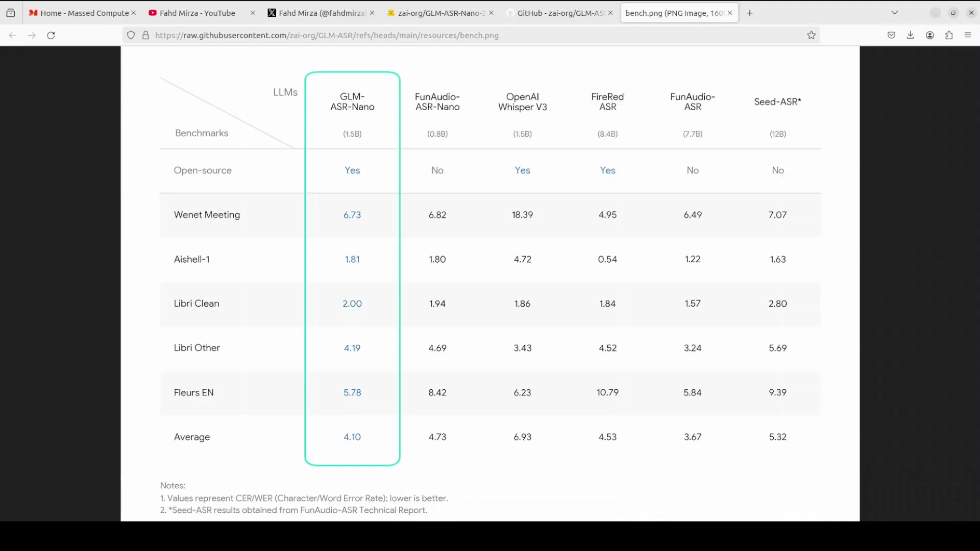The image size is (980, 551).
Task: Click the browser reload page icon
Action: (51, 35)
